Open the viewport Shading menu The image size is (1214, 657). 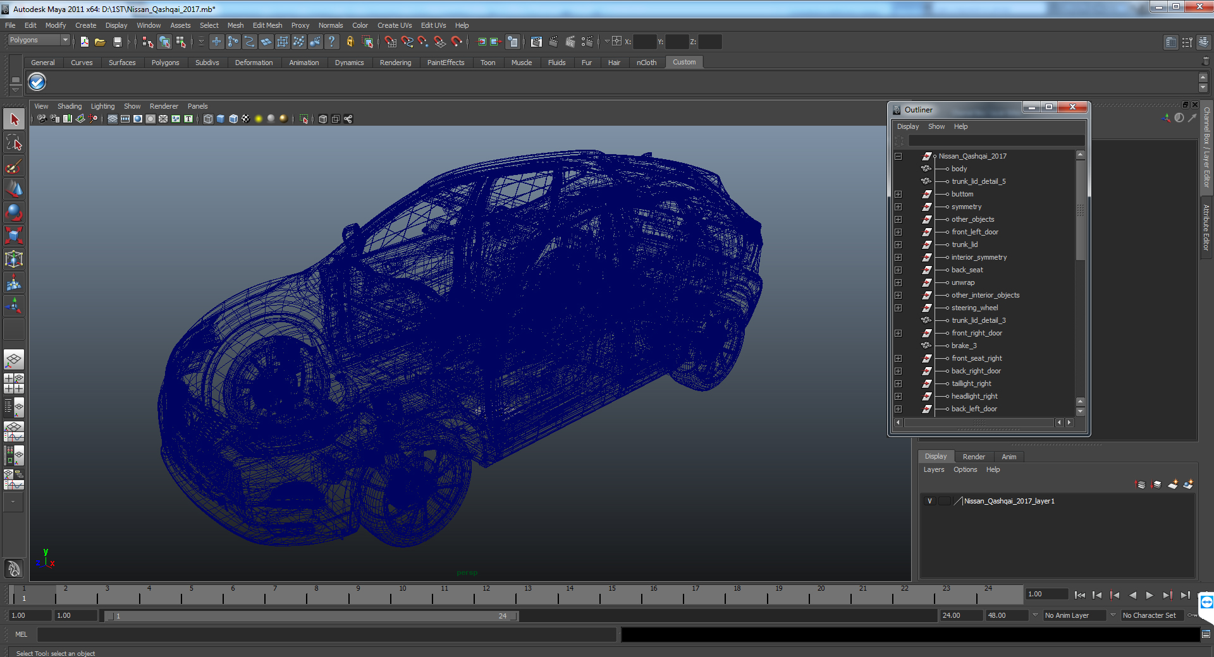coord(70,106)
